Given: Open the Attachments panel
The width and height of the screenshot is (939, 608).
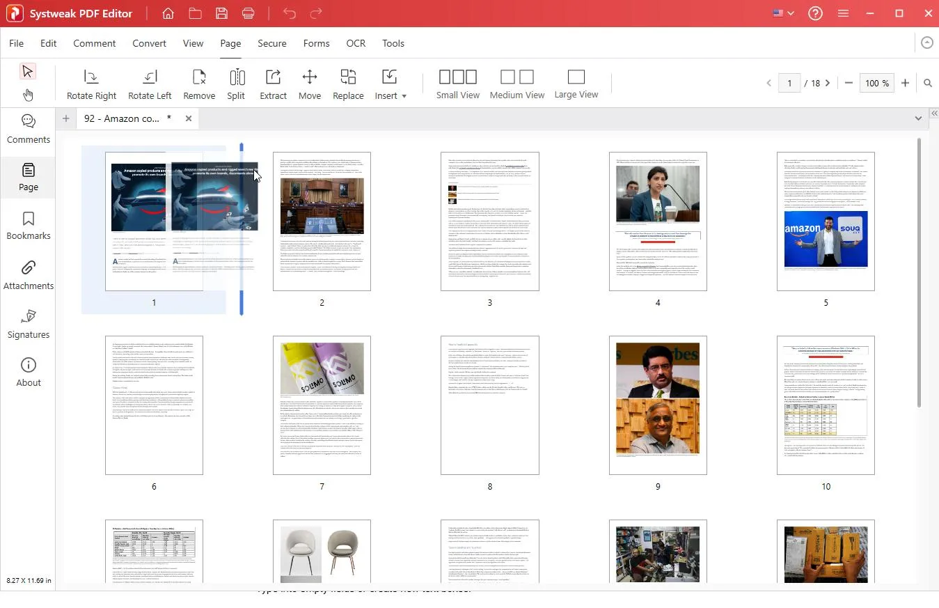Looking at the screenshot, I should tap(28, 274).
